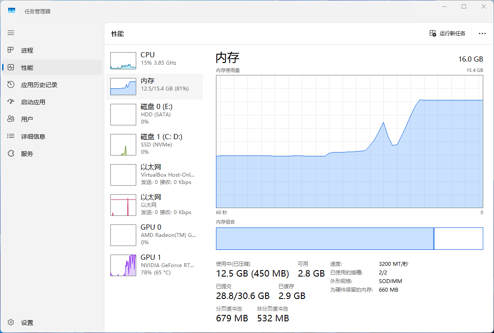Image resolution: width=494 pixels, height=333 pixels.
Task: Click the 内存组合 memory composition bar
Action: click(349, 239)
